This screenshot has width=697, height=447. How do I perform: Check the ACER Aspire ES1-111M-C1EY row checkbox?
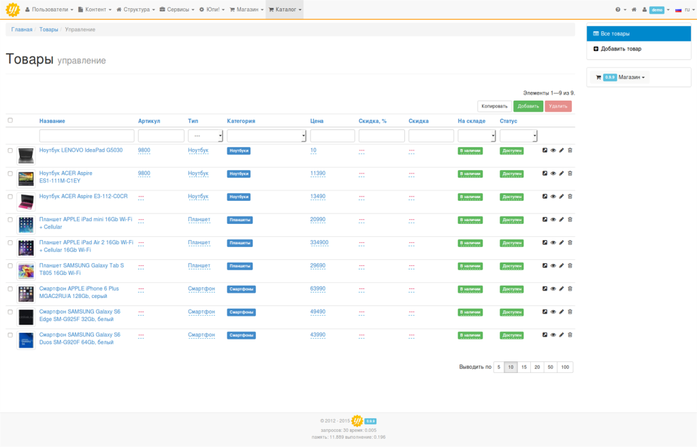(10, 173)
